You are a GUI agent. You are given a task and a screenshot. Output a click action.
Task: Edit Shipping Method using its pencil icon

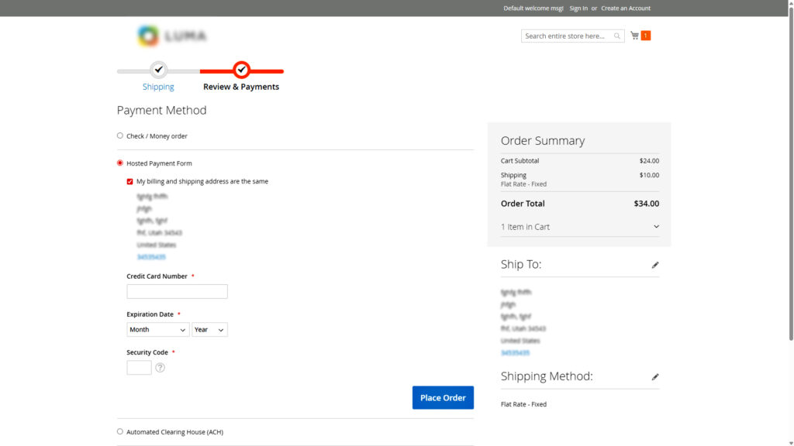(x=655, y=376)
